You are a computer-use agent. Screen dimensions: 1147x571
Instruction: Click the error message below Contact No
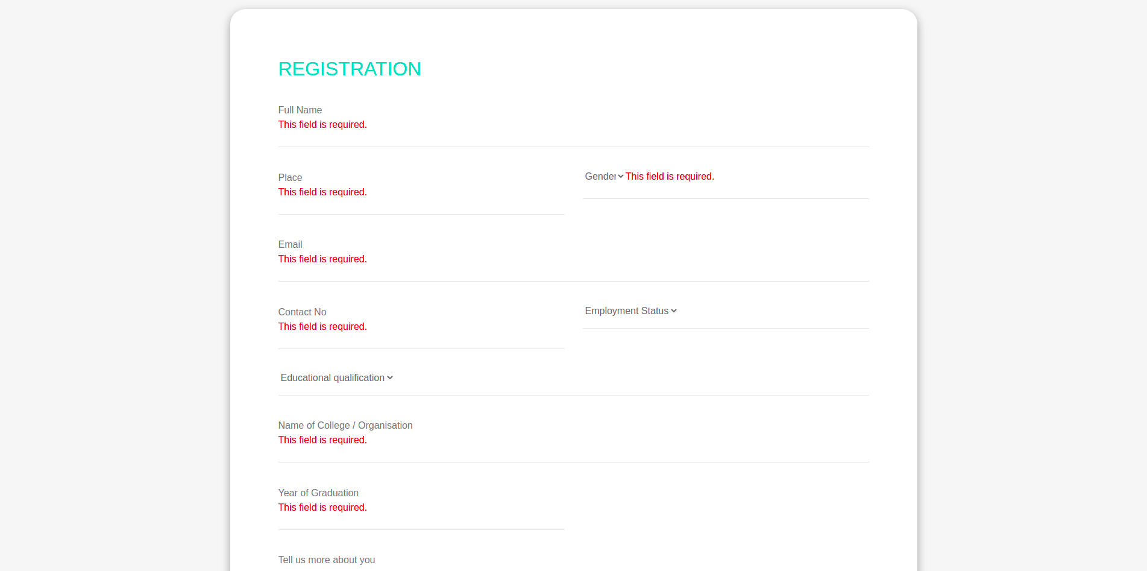click(x=322, y=327)
